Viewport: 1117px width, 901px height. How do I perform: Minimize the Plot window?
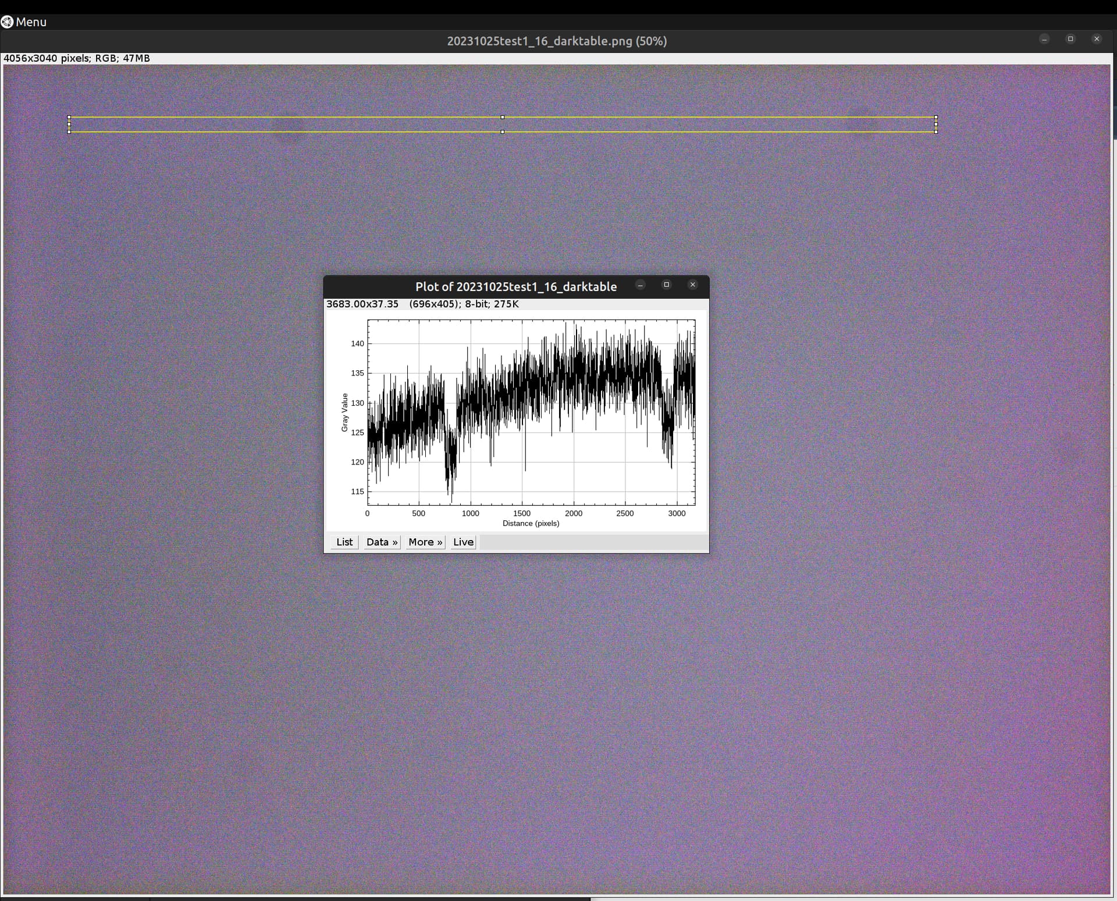pos(641,285)
